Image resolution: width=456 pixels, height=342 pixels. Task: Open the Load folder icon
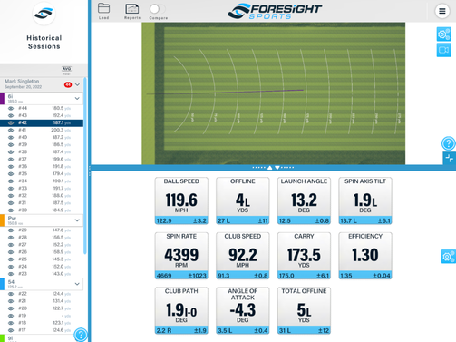[x=103, y=8]
